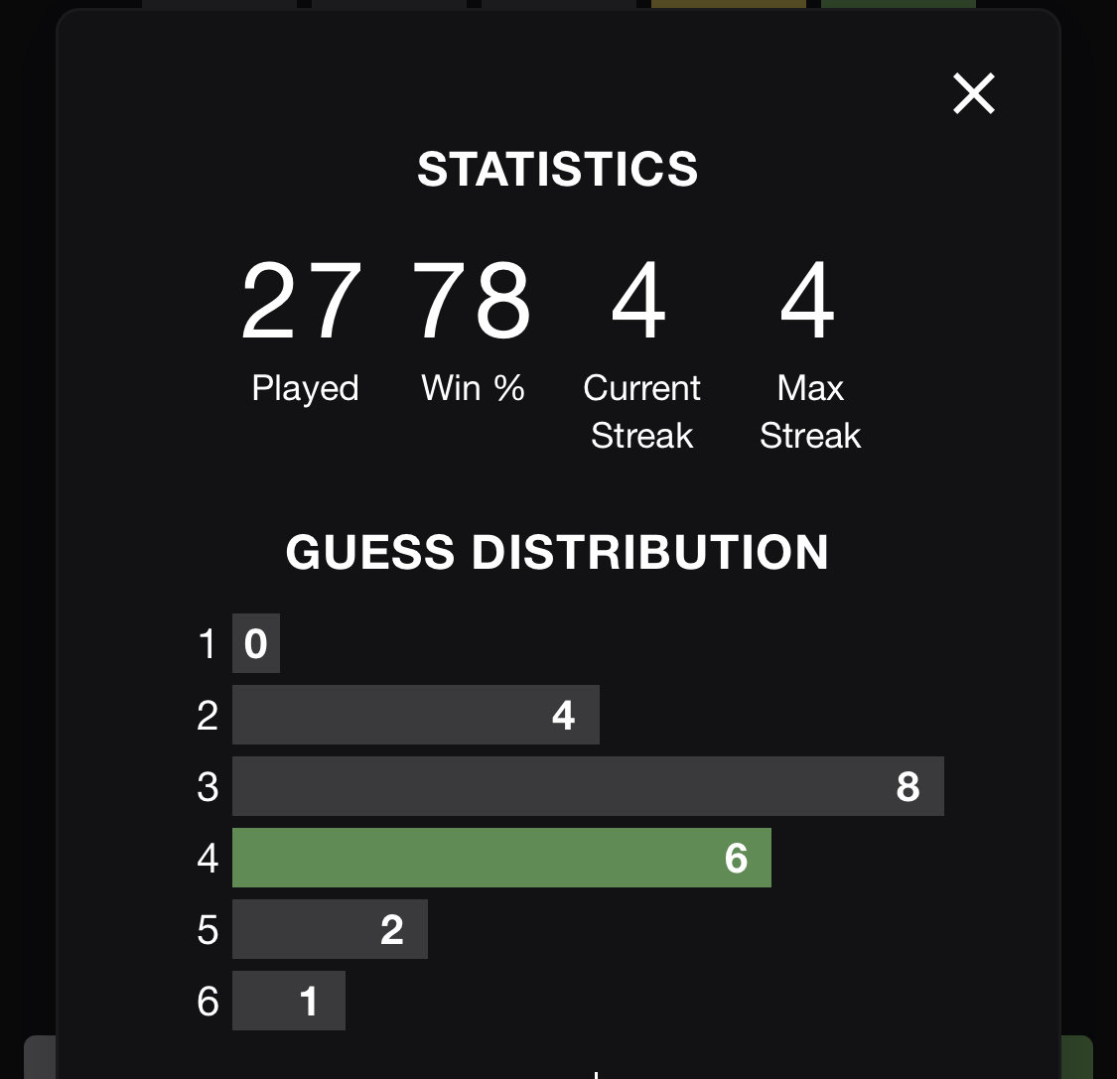Click the longest bar showing 8 wins
Viewport: 1117px width, 1079px height.
589,786
